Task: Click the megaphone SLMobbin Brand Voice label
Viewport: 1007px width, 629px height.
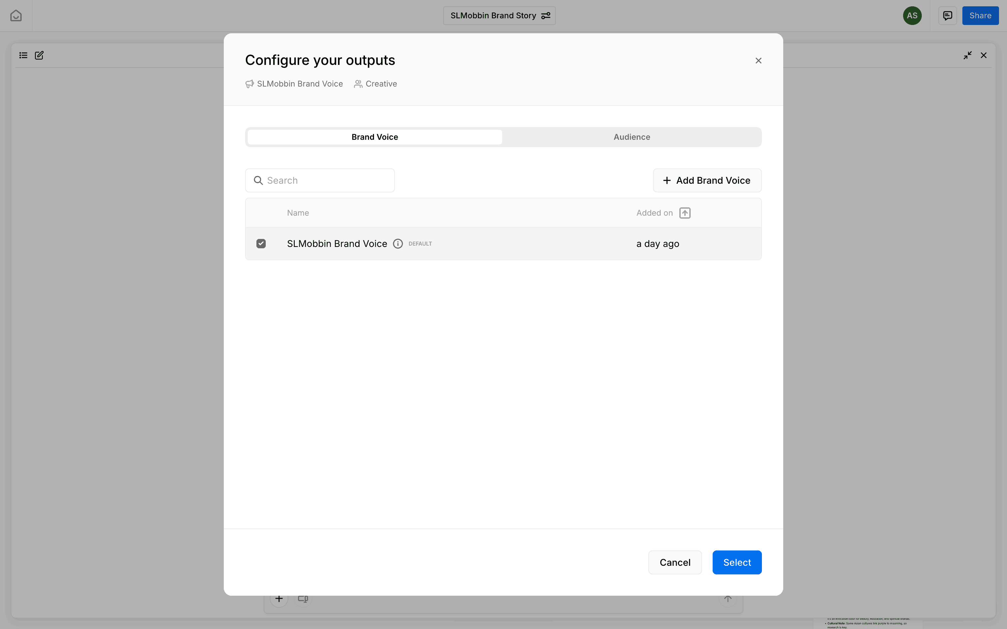Action: (x=294, y=84)
